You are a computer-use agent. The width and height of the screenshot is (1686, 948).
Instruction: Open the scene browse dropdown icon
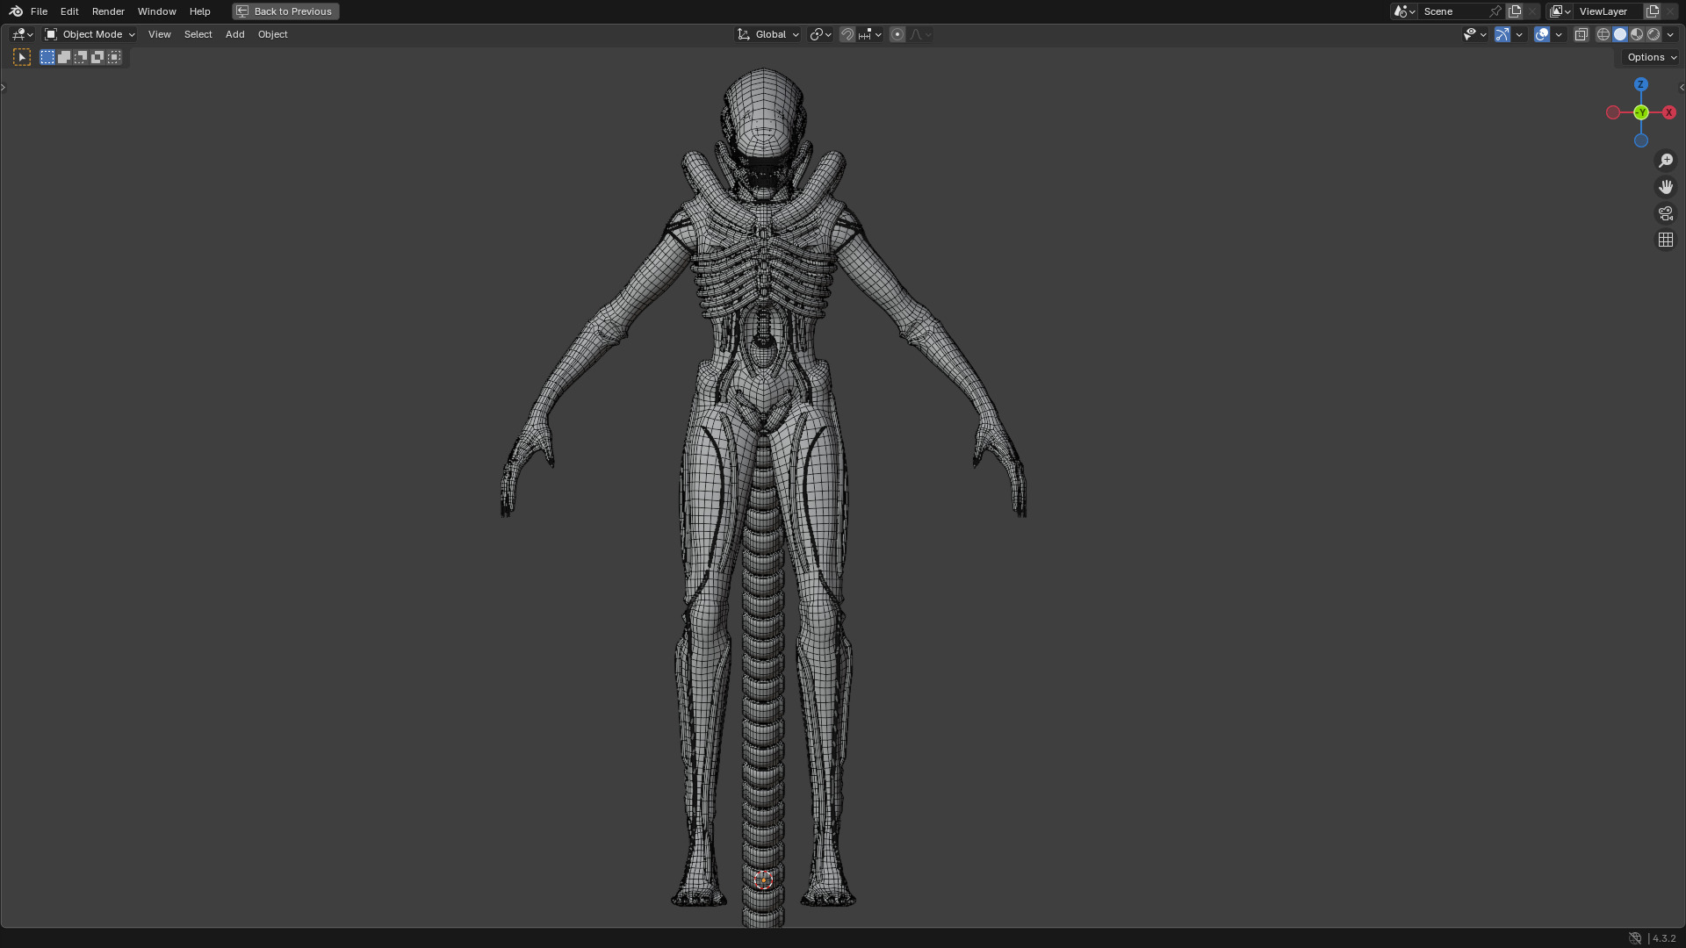(1404, 11)
